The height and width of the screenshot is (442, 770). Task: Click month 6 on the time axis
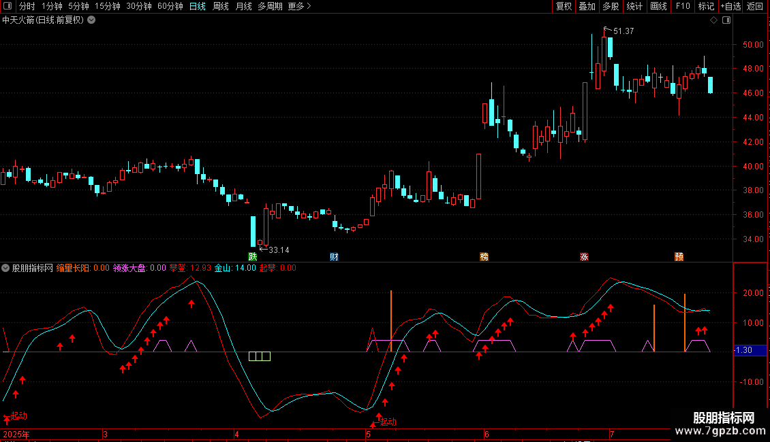(487, 434)
